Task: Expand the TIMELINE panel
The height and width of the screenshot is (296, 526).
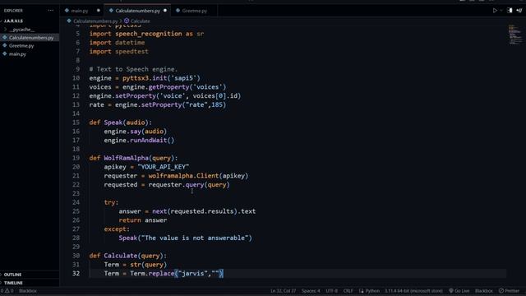Action: point(13,283)
